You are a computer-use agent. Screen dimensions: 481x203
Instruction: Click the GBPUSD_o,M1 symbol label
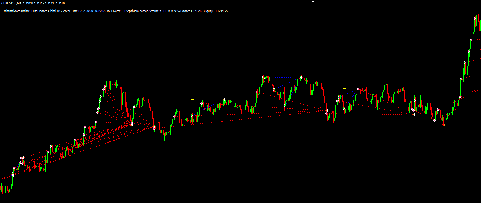click(11, 3)
